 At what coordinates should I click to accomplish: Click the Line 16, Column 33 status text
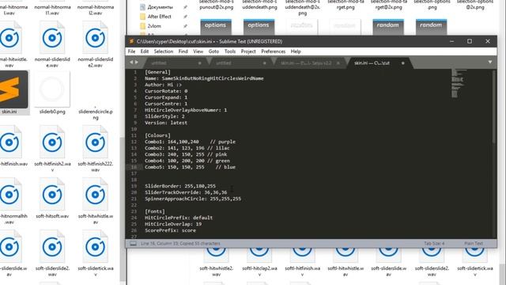[x=180, y=244]
